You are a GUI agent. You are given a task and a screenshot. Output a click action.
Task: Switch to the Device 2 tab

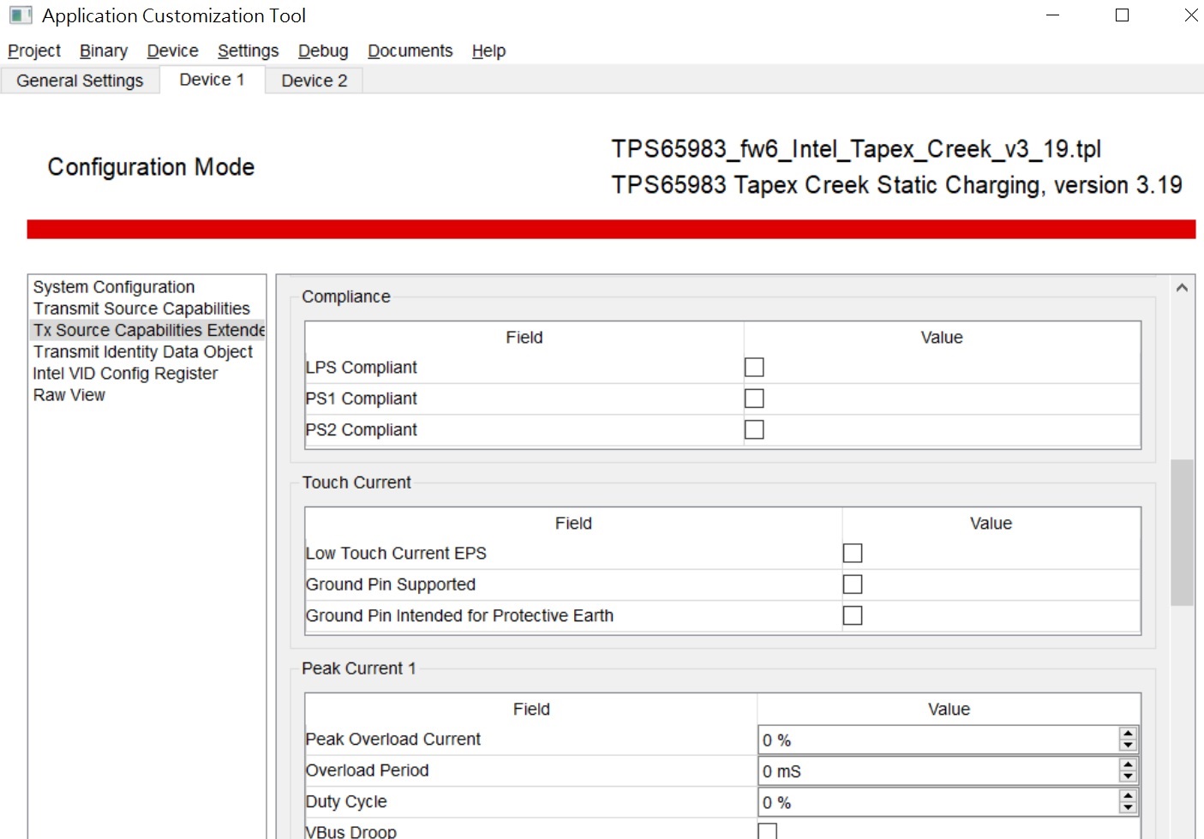tap(314, 81)
